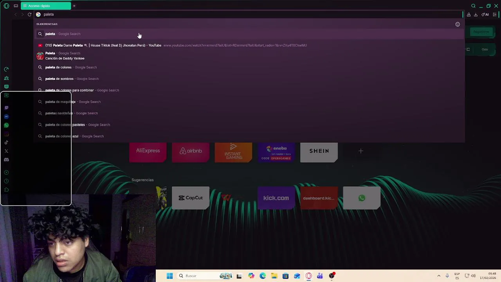
Task: Choose 'paleta de sombras' suggestion
Action: tap(249, 79)
